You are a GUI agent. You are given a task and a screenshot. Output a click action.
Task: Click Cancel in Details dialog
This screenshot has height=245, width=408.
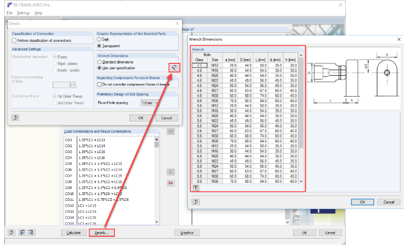(x=166, y=118)
